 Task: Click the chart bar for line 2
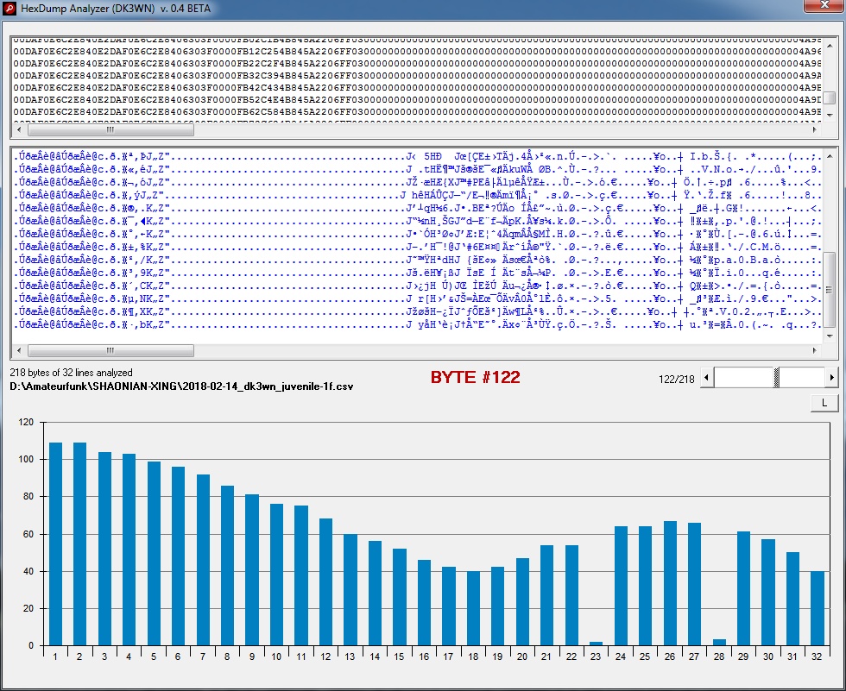tap(79, 543)
